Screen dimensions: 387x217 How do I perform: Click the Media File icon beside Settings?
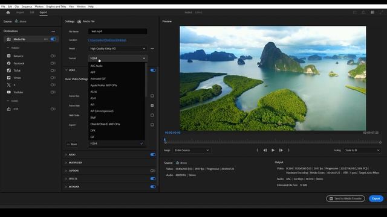(79, 22)
